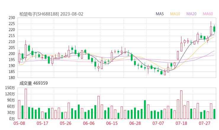219x130 pixels.
Task: Click the 205 price axis label
Action: pyautogui.click(x=12, y=48)
